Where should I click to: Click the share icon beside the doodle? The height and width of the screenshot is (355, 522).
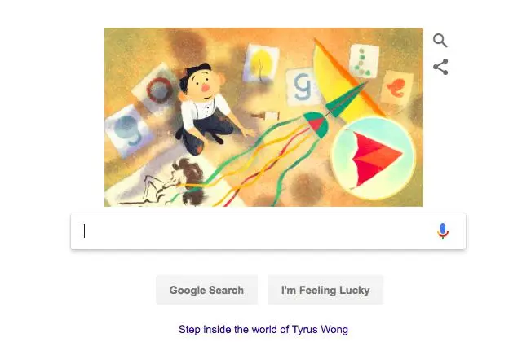tap(440, 67)
